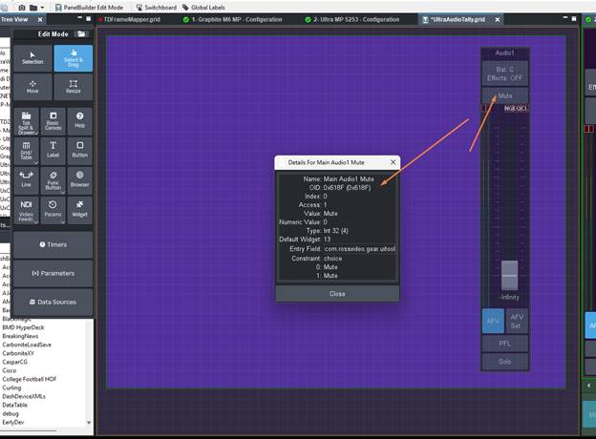Screen dimensions: 596x439
Task: Toggle the AFV button on Audio1
Action: click(493, 321)
